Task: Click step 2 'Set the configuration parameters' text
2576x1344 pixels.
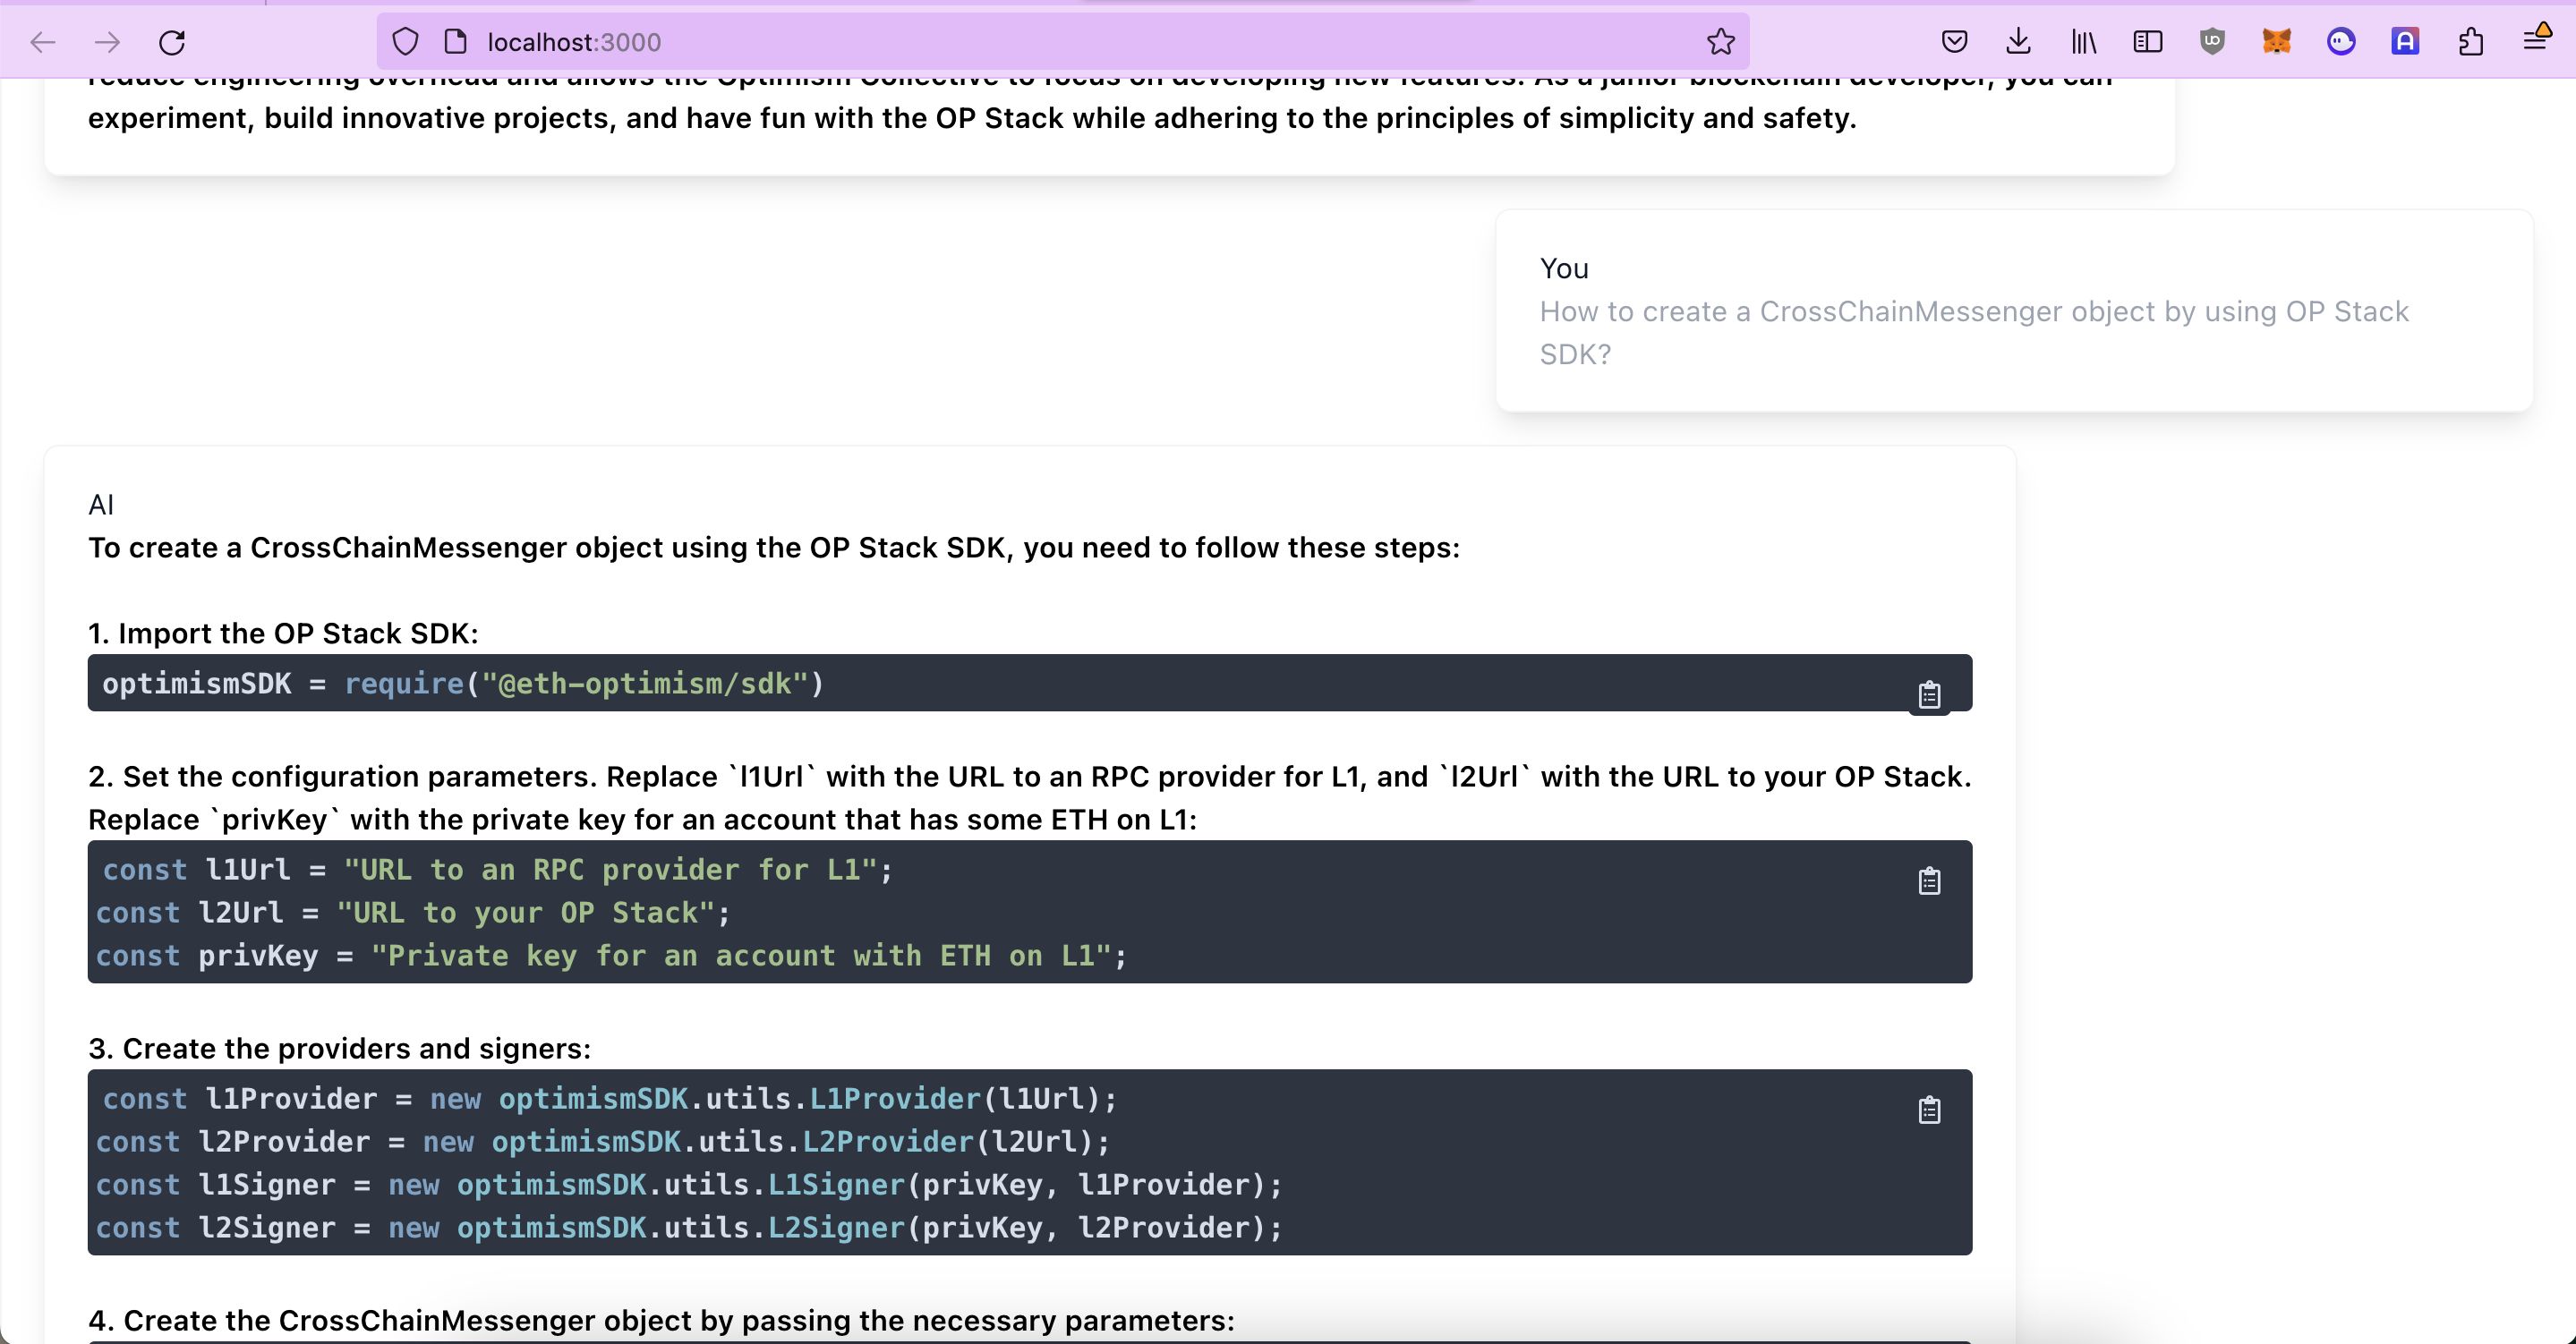Action: tap(1030, 798)
